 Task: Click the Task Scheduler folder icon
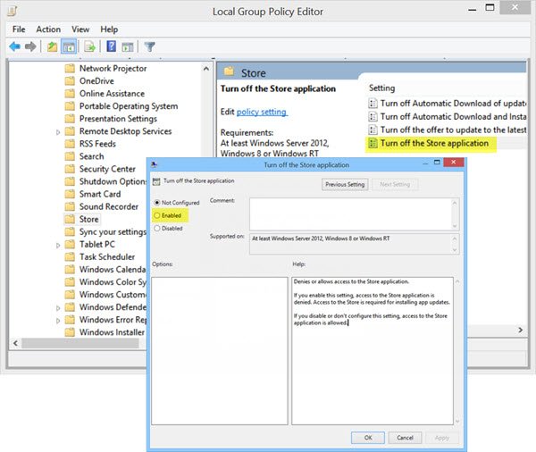click(70, 256)
